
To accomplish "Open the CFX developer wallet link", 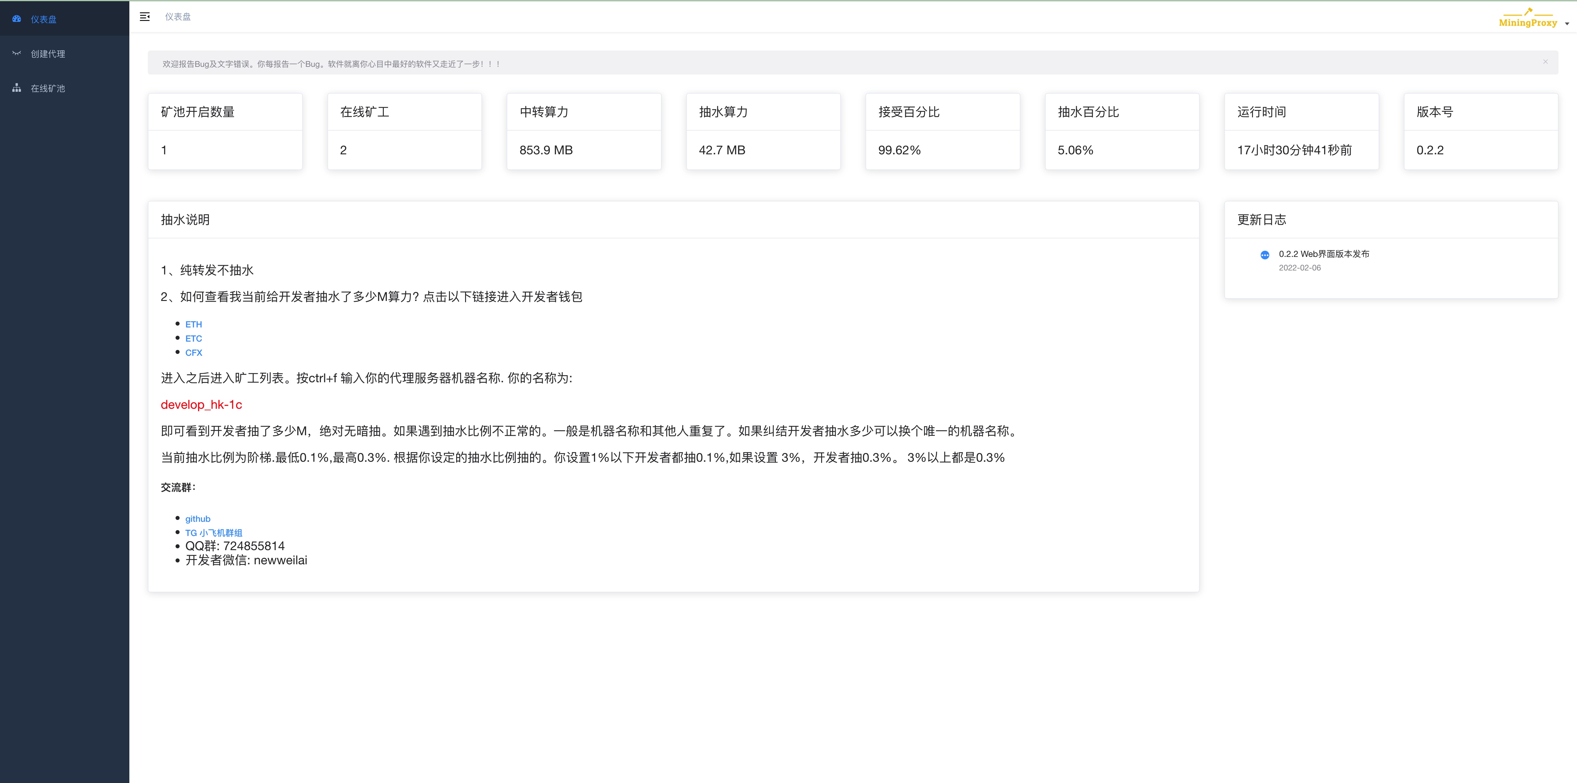I will (193, 353).
